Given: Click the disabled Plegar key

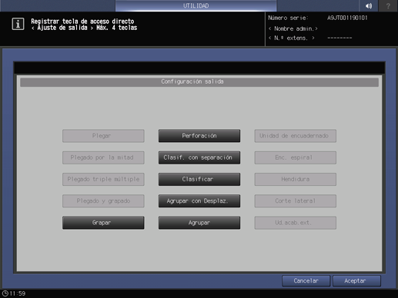Looking at the screenshot, I should [x=103, y=136].
